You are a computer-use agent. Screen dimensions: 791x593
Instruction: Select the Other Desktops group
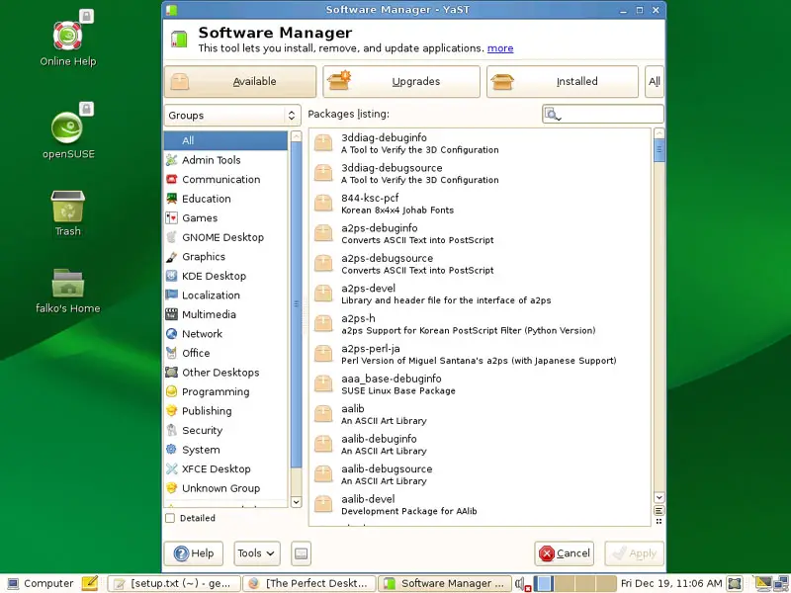(x=225, y=373)
